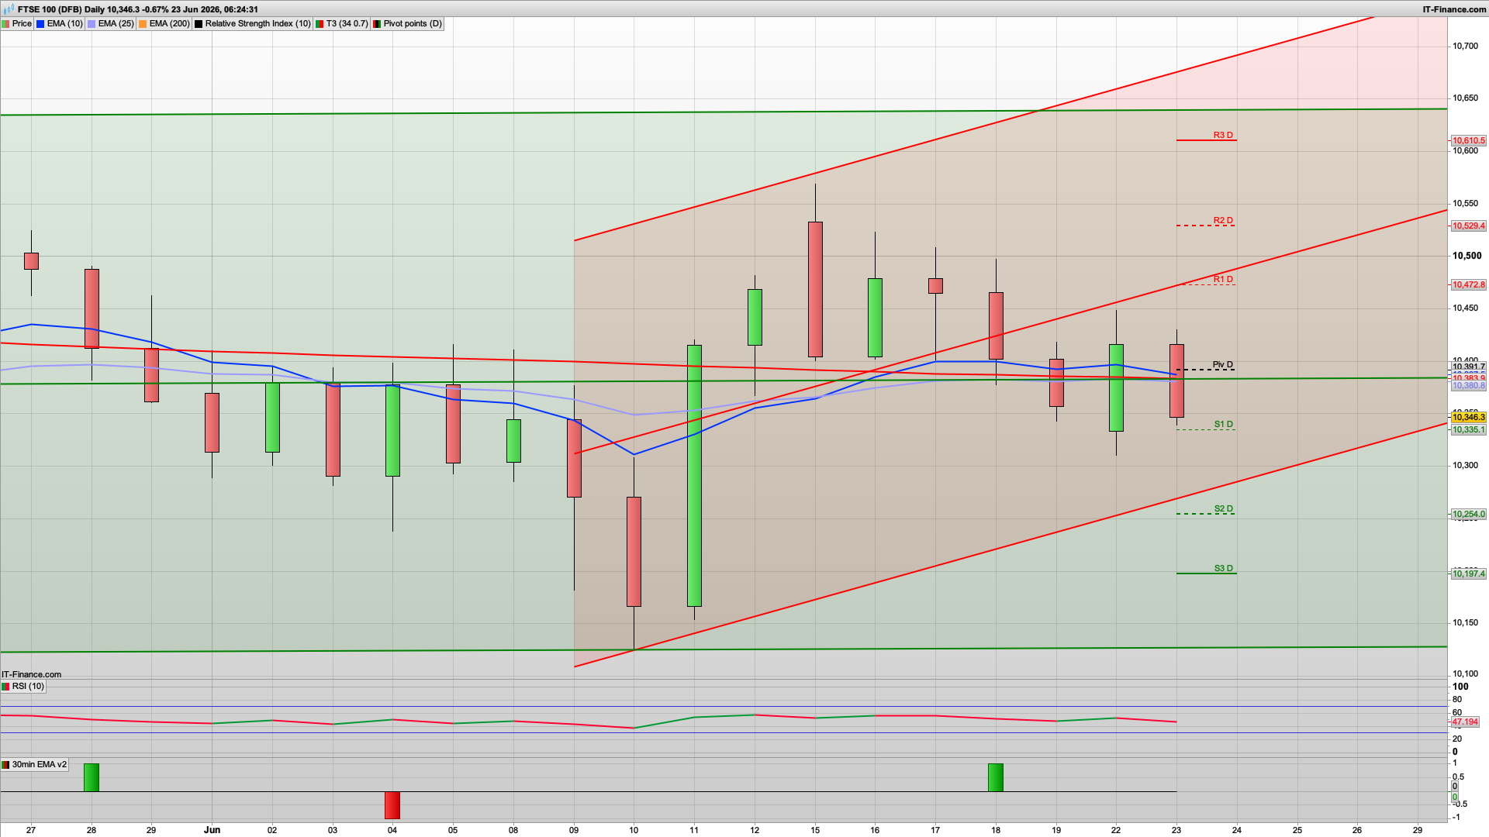Click red 30min EMA bar at June 04
Screen dimensions: 1489x837
coord(392,805)
